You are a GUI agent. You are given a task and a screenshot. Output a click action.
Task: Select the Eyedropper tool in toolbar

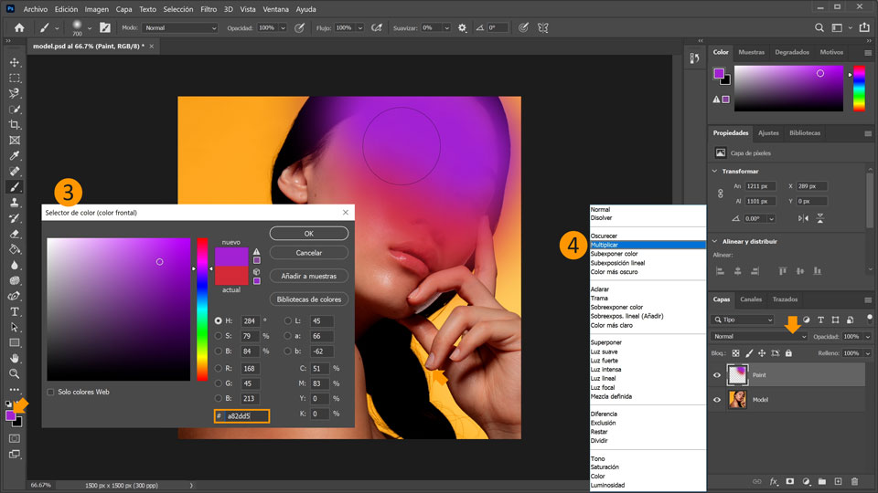15,155
